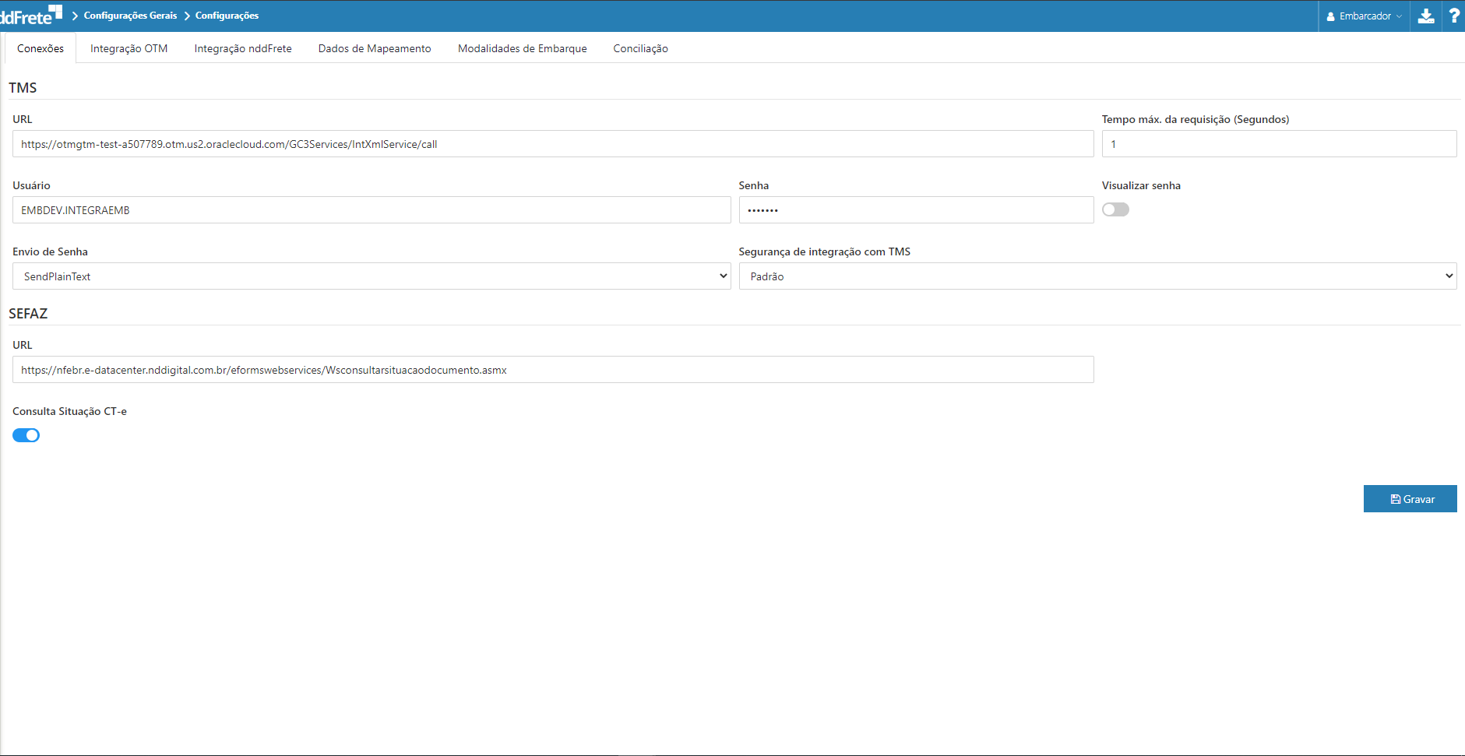The image size is (1465, 756).
Task: Disable Consulta Situação CT-e toggle
Action: pyautogui.click(x=26, y=435)
